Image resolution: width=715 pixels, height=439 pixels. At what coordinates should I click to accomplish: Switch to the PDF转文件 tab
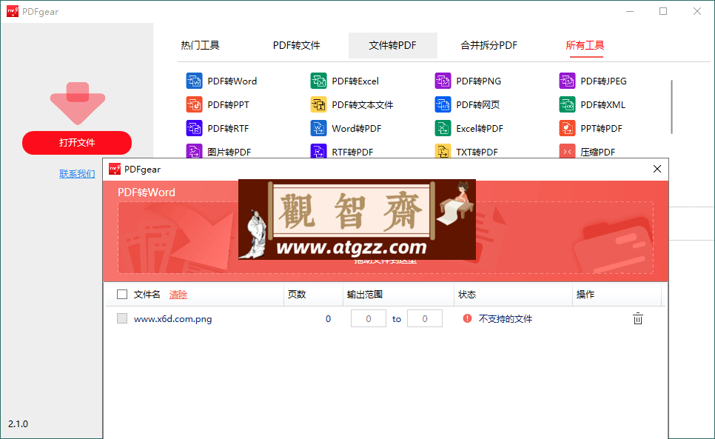tap(296, 45)
